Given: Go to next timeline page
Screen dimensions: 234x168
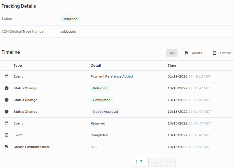Looking at the screenshot, I should click(169, 162).
